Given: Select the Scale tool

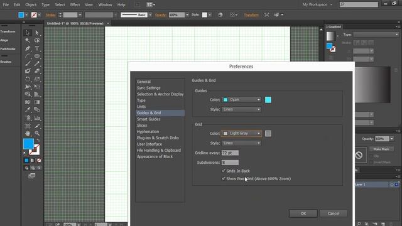Looking at the screenshot, I should pyautogui.click(x=37, y=79).
